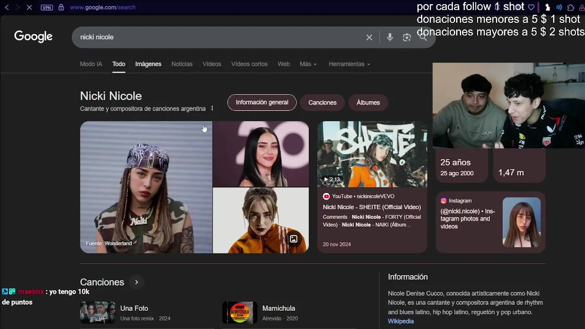Click the blue sound waves toolbar icon
This screenshot has height=329, width=585.
click(558, 7)
